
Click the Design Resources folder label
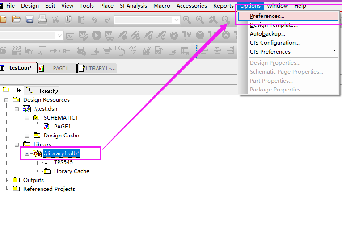(x=46, y=100)
